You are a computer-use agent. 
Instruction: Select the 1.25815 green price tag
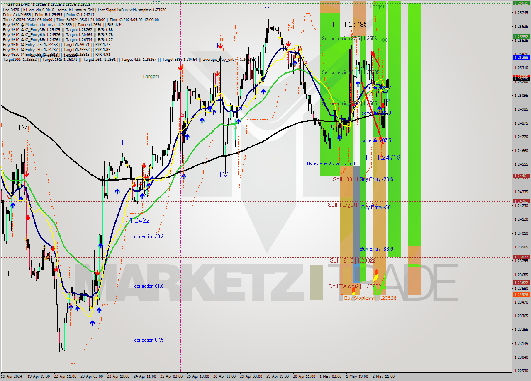point(521,3)
